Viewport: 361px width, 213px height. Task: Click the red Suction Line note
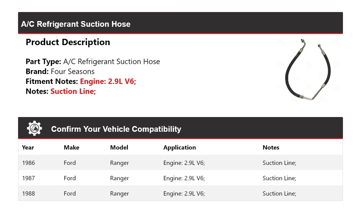(x=73, y=91)
